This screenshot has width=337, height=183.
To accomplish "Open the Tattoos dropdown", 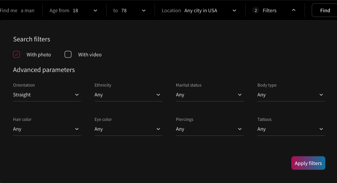I will [x=291, y=129].
